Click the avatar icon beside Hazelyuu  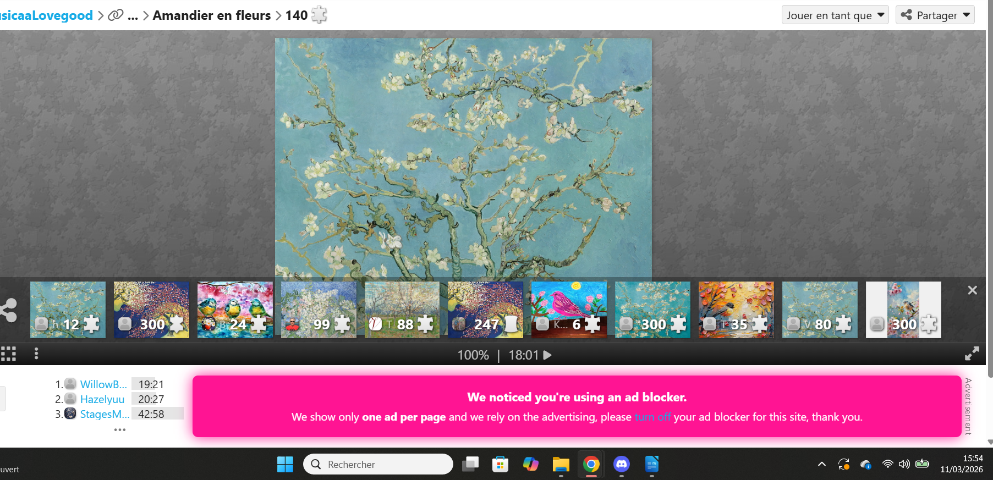(70, 399)
